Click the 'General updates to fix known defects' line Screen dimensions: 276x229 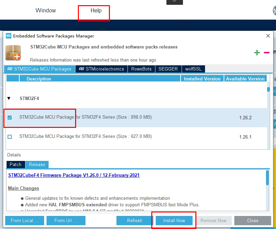pos(98,198)
